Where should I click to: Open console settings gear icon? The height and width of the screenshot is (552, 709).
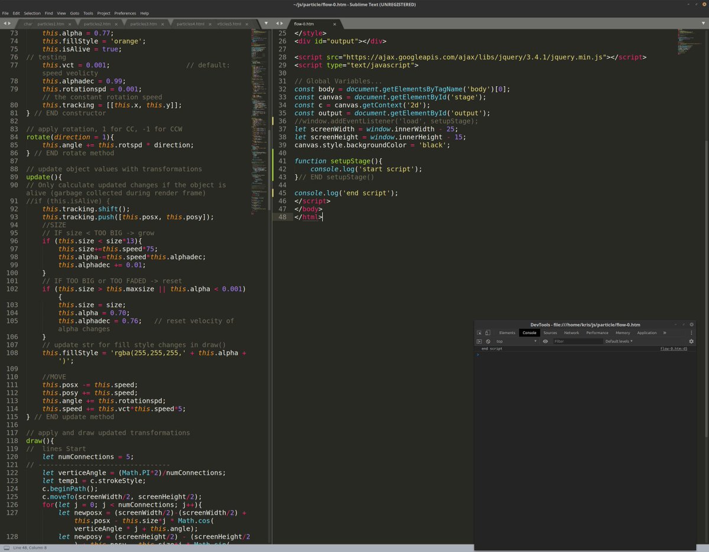click(x=691, y=341)
